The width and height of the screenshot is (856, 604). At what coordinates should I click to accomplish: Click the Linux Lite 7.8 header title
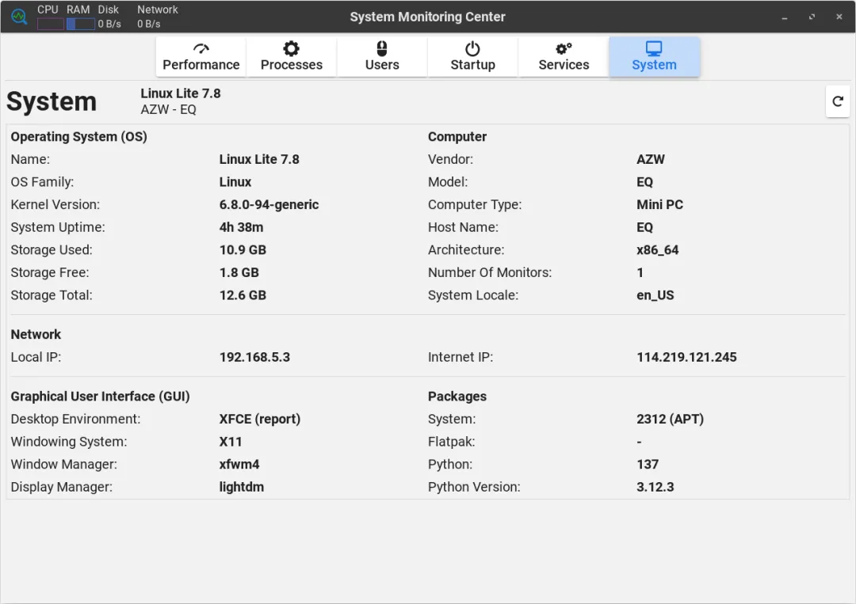[x=181, y=93]
